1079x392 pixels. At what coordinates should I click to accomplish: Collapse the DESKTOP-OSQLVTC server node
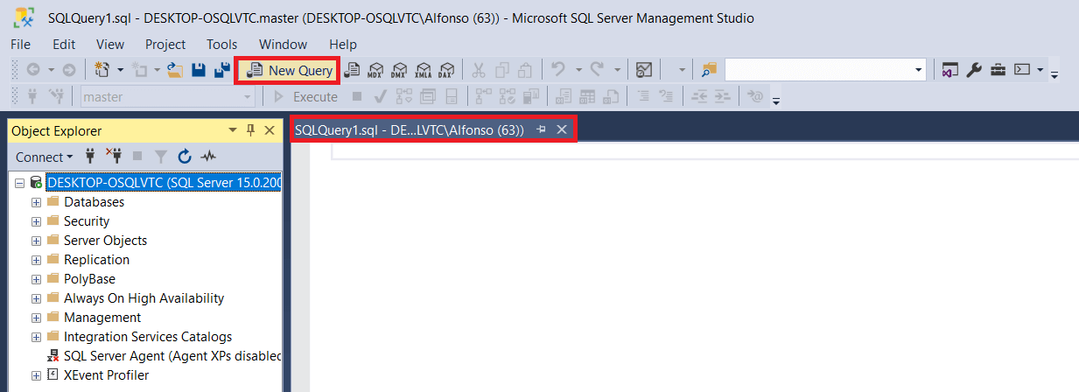tap(19, 183)
